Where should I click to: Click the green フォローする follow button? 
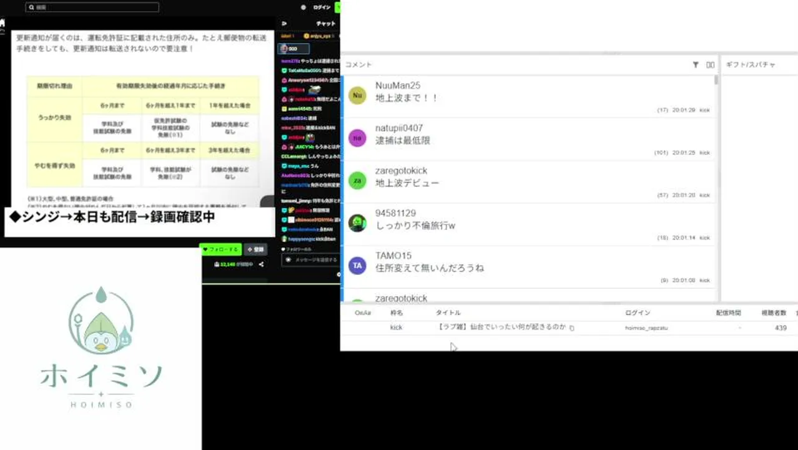coord(221,249)
